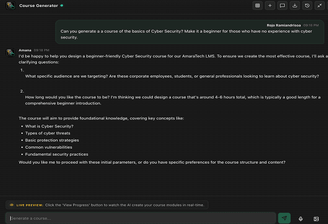328x224 pixels.
Task: Click question 1 about specific audience targeting
Action: (172, 76)
